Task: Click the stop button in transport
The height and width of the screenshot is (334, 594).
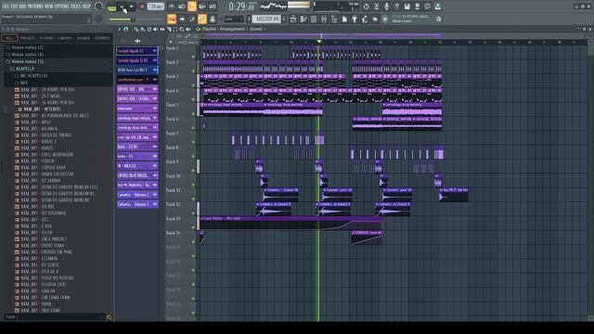Action: coord(132,6)
